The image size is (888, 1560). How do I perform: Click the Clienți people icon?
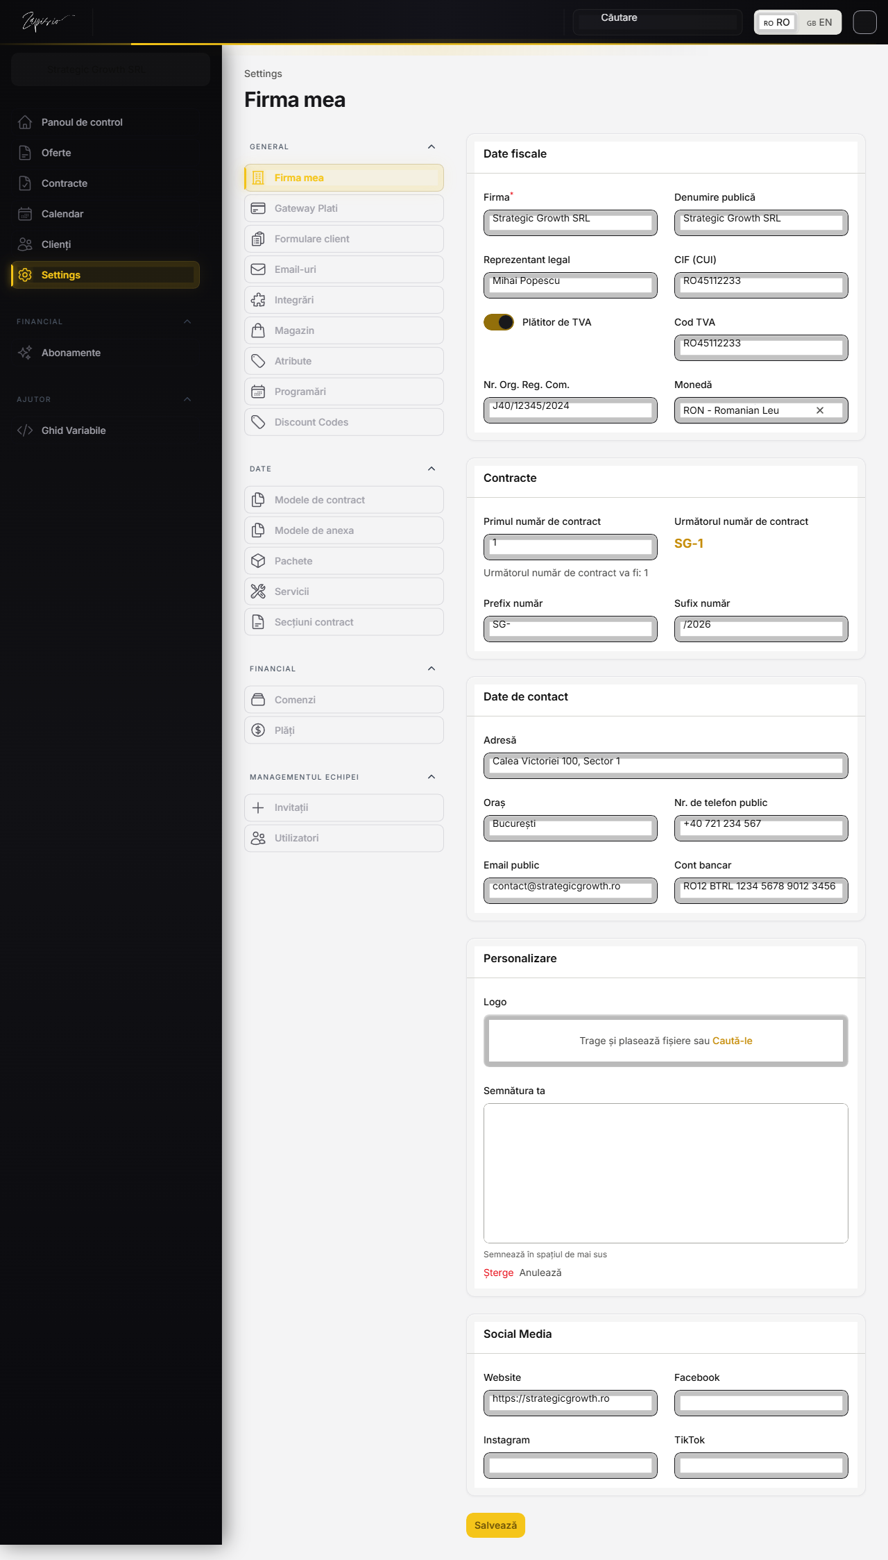click(25, 244)
